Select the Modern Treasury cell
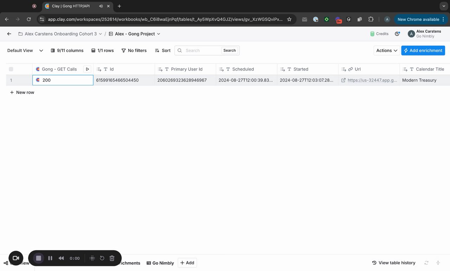Image resolution: width=450 pixels, height=271 pixels. point(425,80)
